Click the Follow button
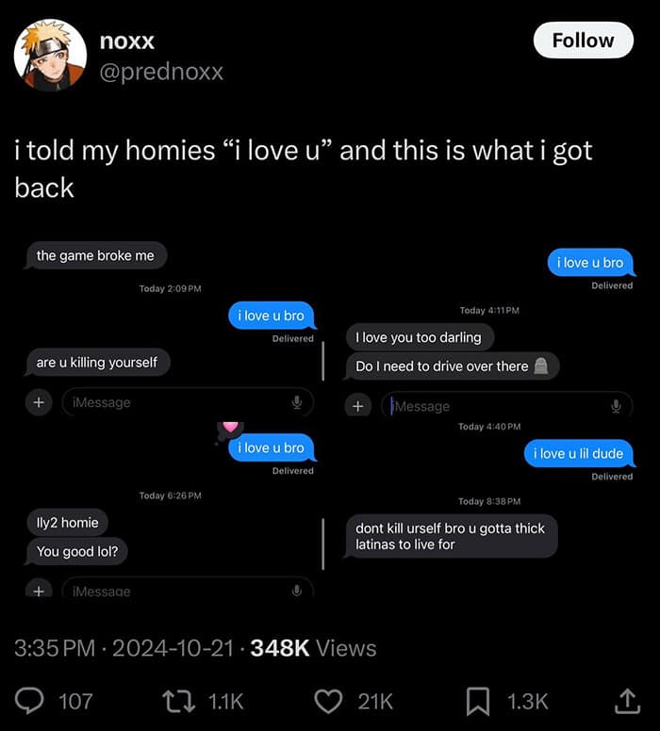This screenshot has width=660, height=731. coord(583,41)
